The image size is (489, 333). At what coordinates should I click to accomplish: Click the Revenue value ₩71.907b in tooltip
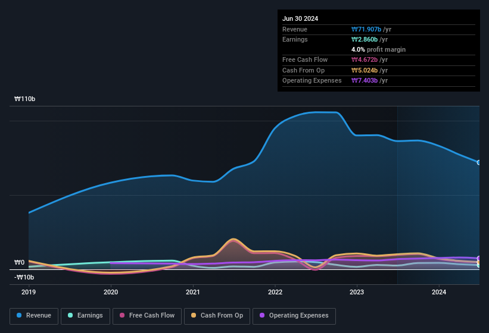[x=366, y=29]
